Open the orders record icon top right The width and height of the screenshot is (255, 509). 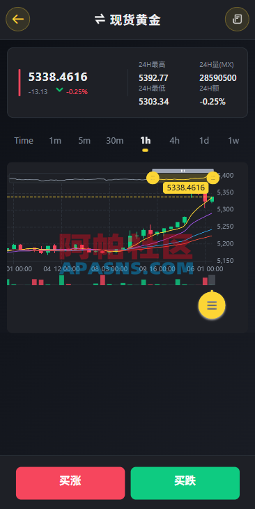click(237, 19)
